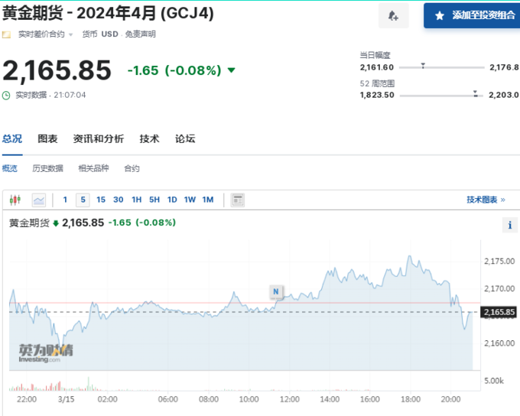
Task: Open the 总况 tab
Action: point(12,138)
